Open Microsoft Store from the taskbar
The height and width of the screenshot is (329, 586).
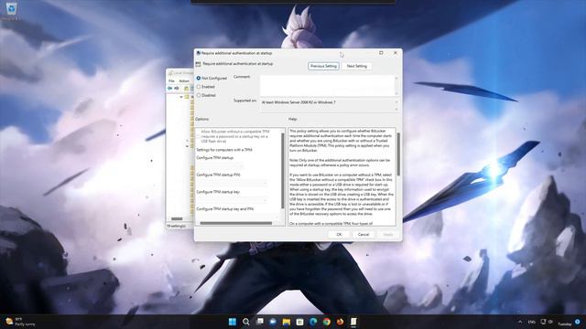click(x=299, y=322)
